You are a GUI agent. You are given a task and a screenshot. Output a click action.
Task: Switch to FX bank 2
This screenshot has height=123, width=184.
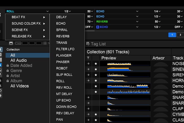coord(180,35)
